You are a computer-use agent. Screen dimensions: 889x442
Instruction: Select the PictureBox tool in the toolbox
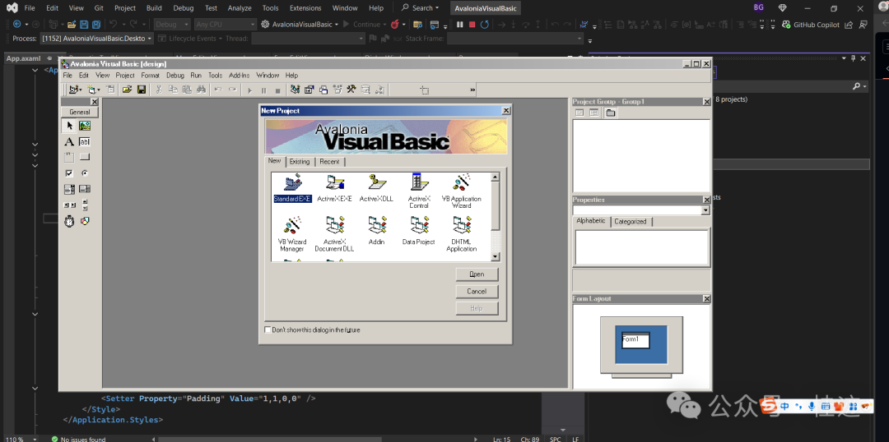(x=85, y=126)
